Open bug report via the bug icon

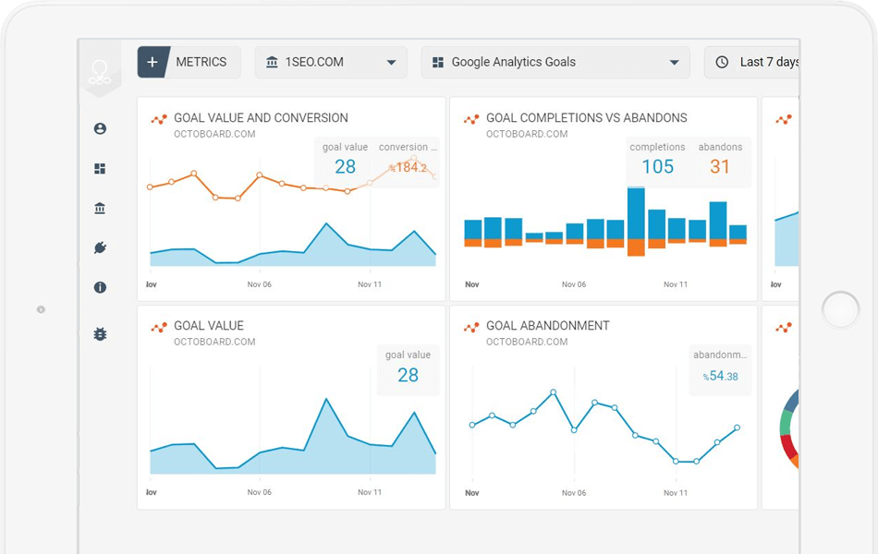pyautogui.click(x=100, y=333)
